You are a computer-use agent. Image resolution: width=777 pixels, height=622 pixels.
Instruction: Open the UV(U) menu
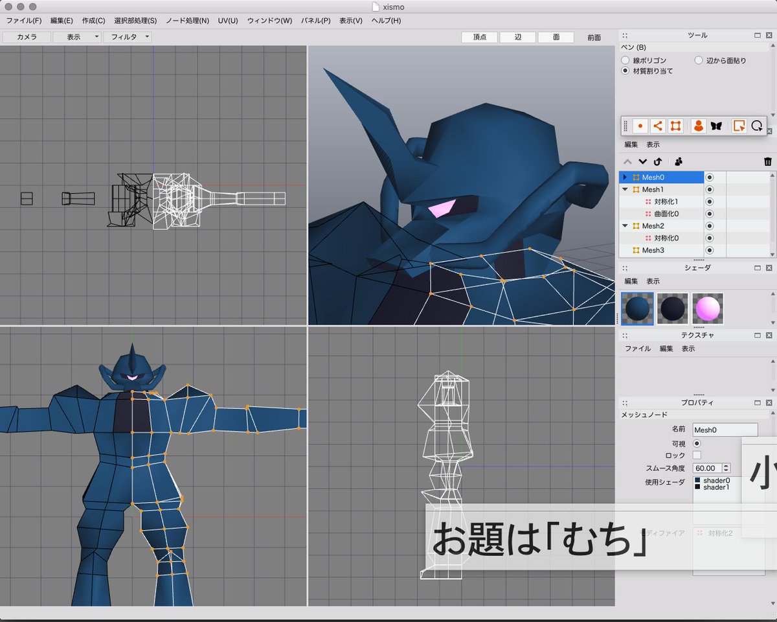[x=228, y=21]
